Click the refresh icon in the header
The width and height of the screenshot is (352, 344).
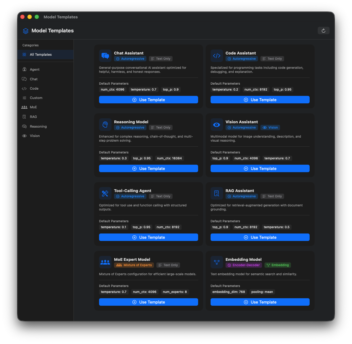coord(323,31)
